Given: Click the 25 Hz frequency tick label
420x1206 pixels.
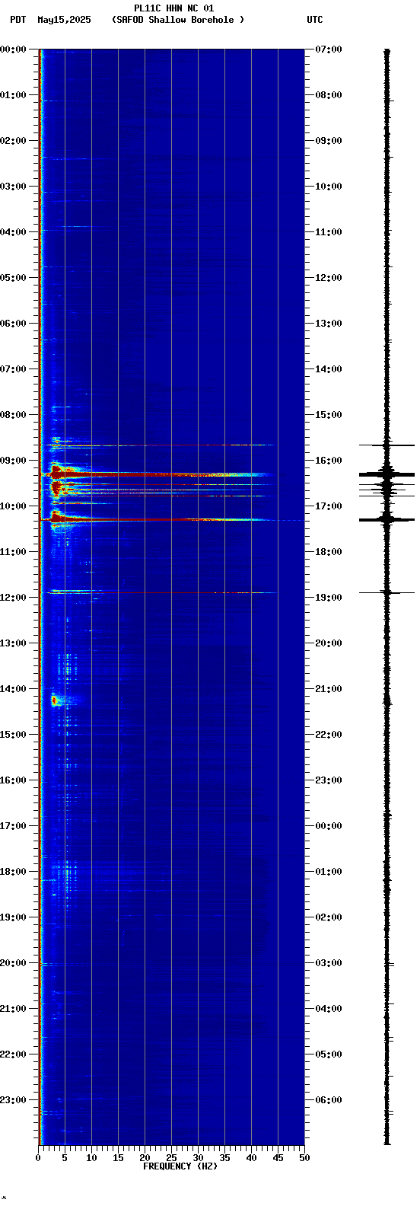Looking at the screenshot, I should (171, 1158).
